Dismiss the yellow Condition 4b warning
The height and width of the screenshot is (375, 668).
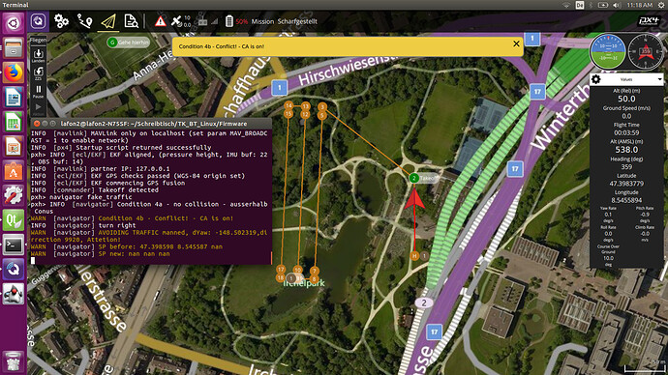coord(516,43)
